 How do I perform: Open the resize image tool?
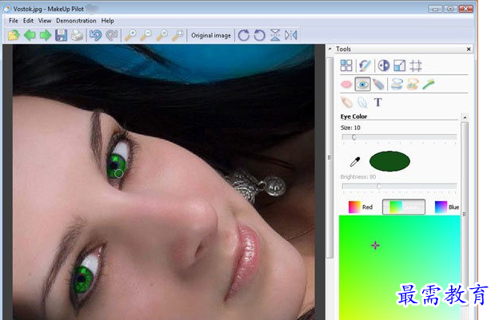click(399, 65)
